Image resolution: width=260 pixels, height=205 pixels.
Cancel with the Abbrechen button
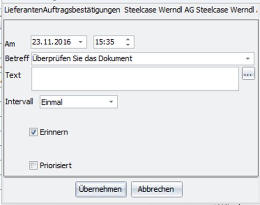[x=157, y=189]
